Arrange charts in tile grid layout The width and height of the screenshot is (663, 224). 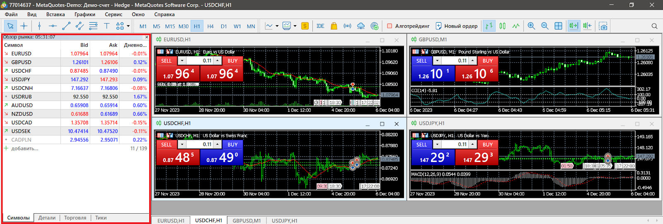coord(559,26)
